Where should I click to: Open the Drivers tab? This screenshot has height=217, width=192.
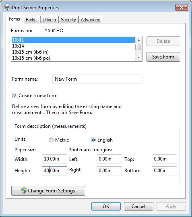[49, 20]
